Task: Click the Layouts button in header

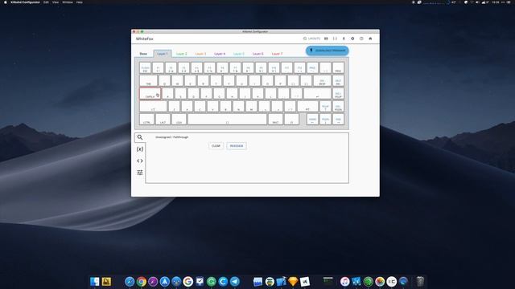Action: pyautogui.click(x=311, y=39)
